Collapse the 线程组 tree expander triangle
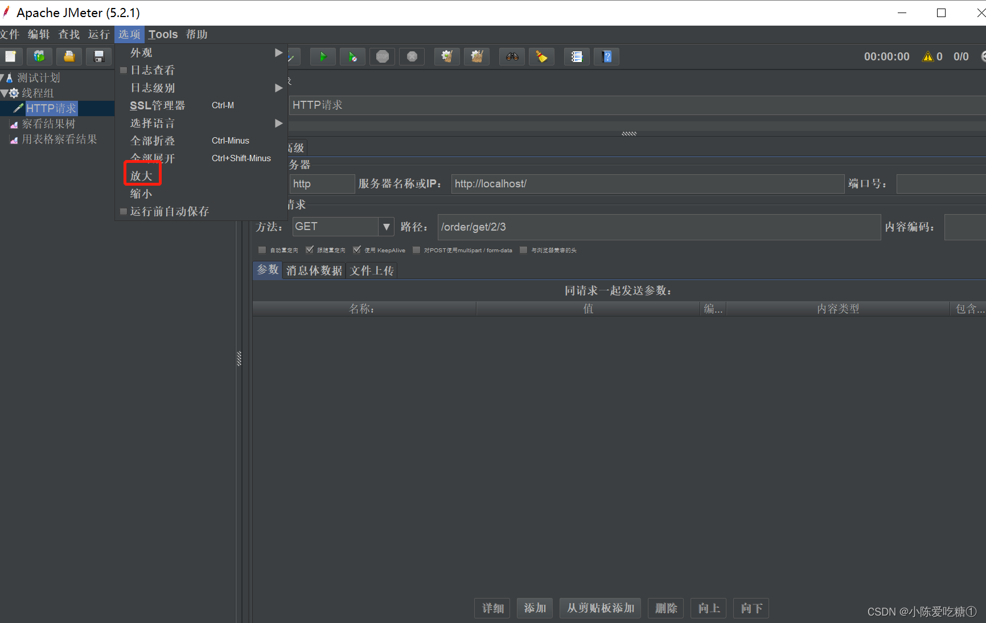The width and height of the screenshot is (986, 623). 4,93
